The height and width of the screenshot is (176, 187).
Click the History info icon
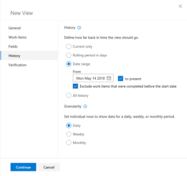pos(79,28)
